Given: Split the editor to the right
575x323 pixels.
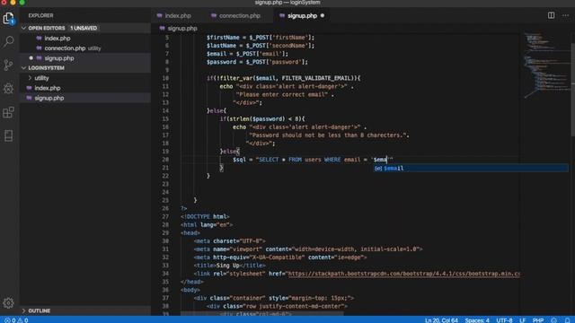Looking at the screenshot, I should tap(551, 15).
